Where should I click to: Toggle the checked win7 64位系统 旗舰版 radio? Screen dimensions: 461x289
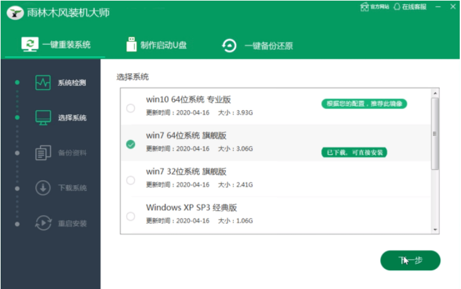pos(131,144)
